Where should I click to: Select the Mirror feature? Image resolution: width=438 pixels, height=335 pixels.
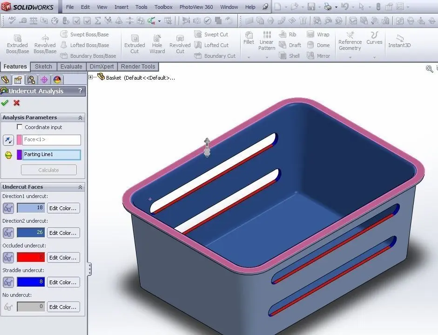(x=318, y=55)
